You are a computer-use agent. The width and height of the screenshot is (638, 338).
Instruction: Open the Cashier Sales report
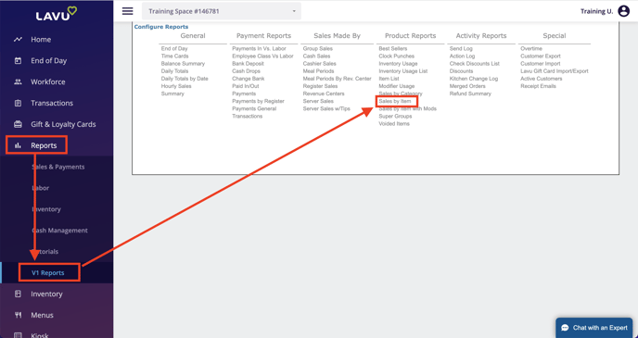tap(320, 64)
